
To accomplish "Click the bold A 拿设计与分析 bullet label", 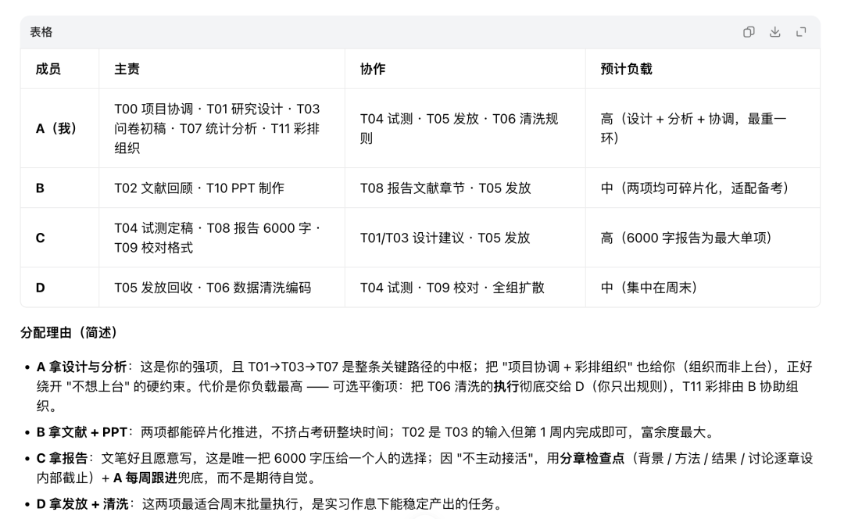I will (x=81, y=367).
